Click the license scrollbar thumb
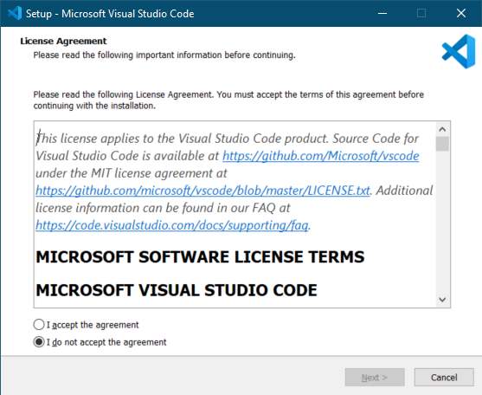482x395 pixels. [x=442, y=143]
